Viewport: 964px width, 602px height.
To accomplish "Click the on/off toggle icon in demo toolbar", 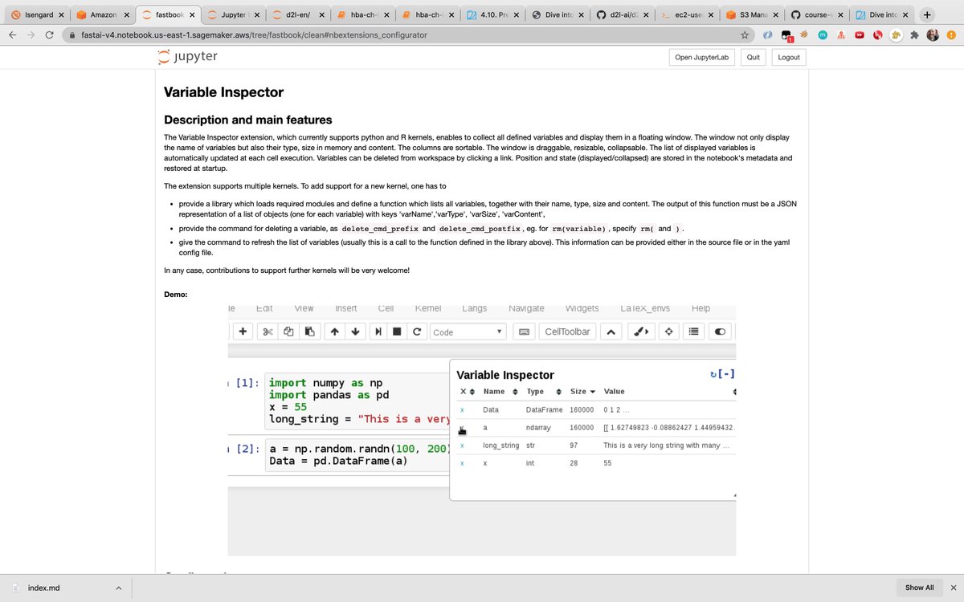I will pyautogui.click(x=721, y=332).
